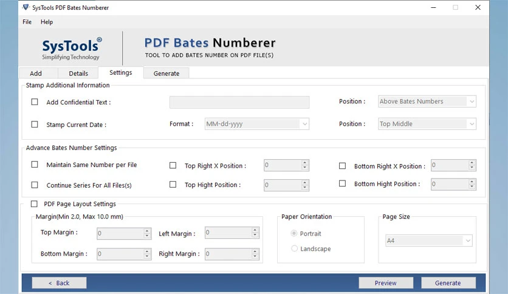Select the Settings tab
The image size is (508, 294).
[x=120, y=72]
